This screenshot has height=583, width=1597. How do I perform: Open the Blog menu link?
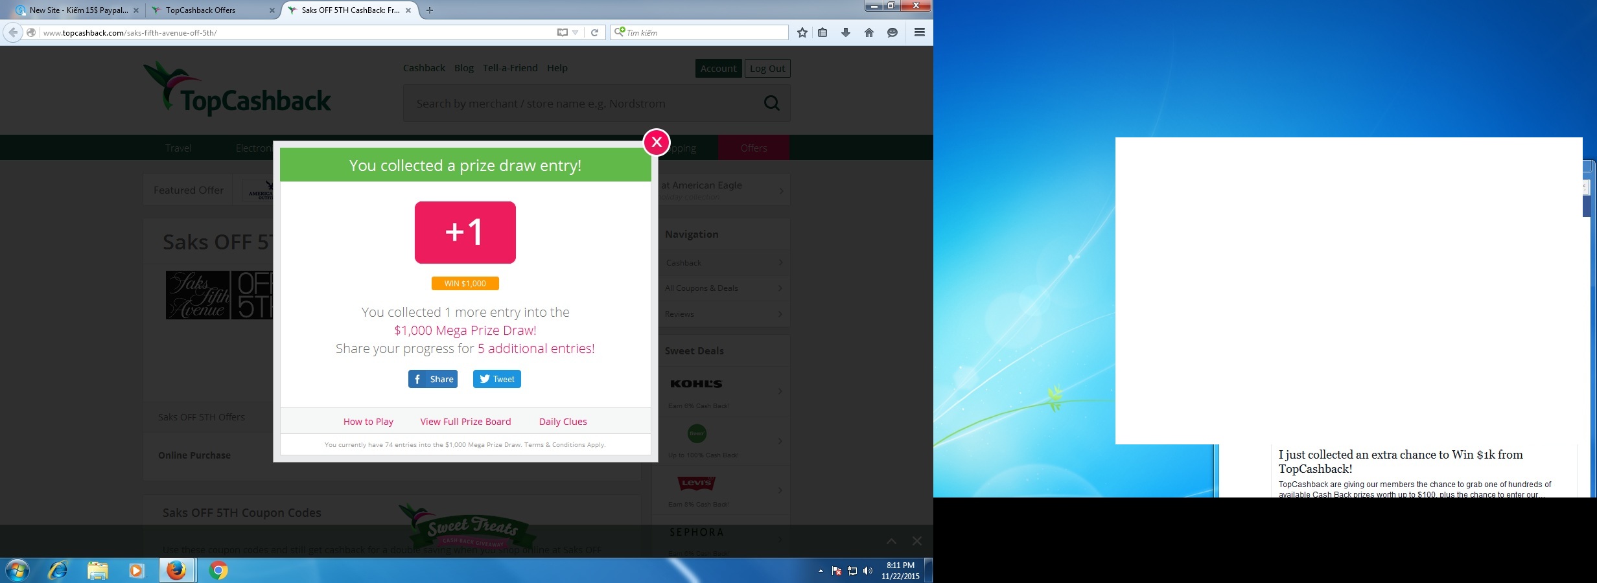click(464, 68)
